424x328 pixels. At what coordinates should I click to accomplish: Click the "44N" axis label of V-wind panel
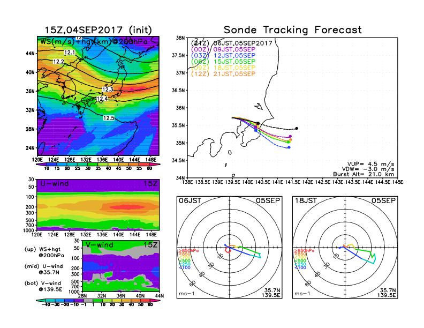click(x=159, y=296)
